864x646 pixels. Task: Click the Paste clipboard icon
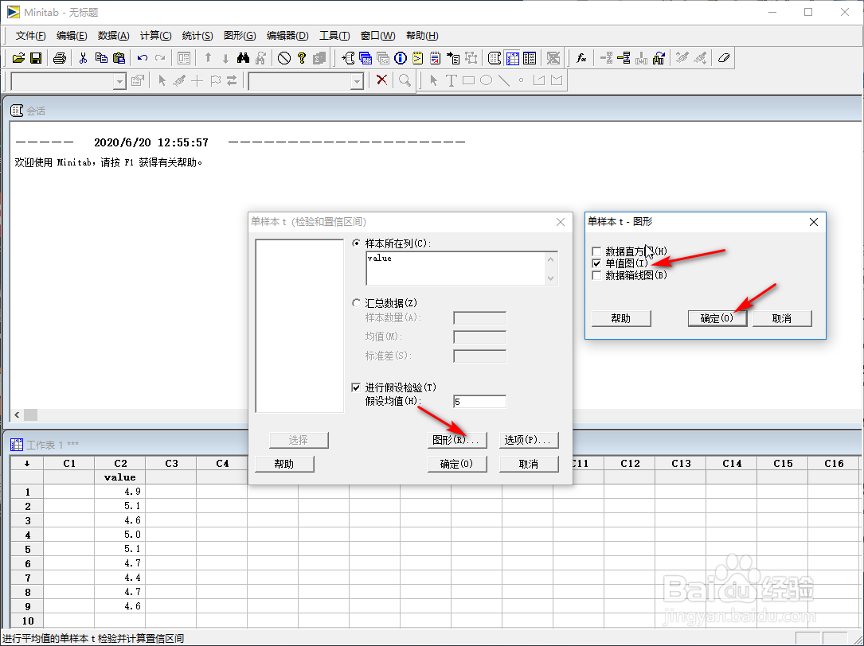pos(119,58)
